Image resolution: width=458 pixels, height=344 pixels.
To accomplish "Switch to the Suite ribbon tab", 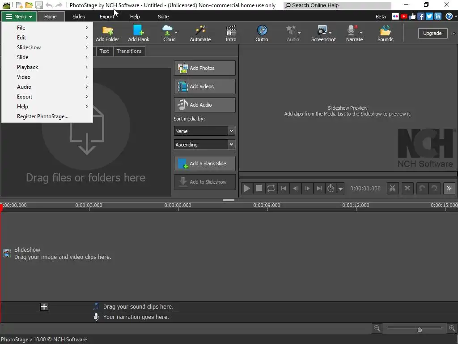I will [x=163, y=17].
